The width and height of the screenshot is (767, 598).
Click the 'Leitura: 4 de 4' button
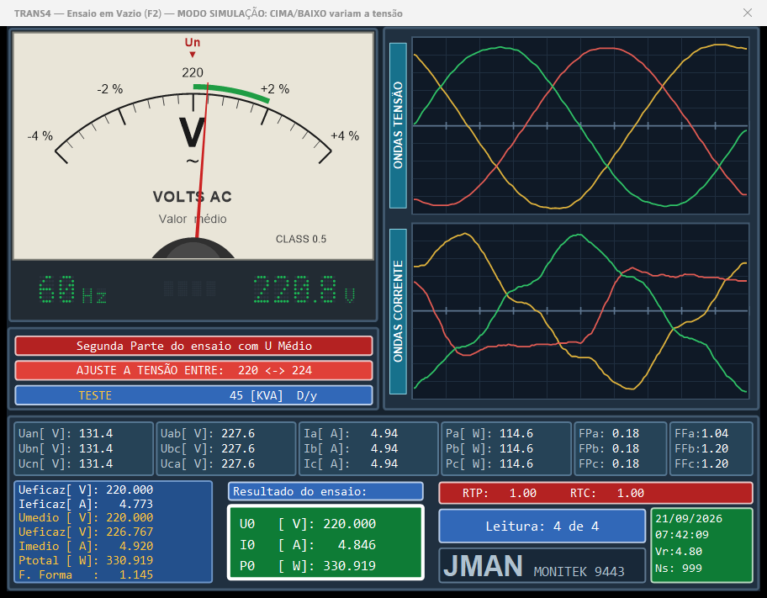542,526
